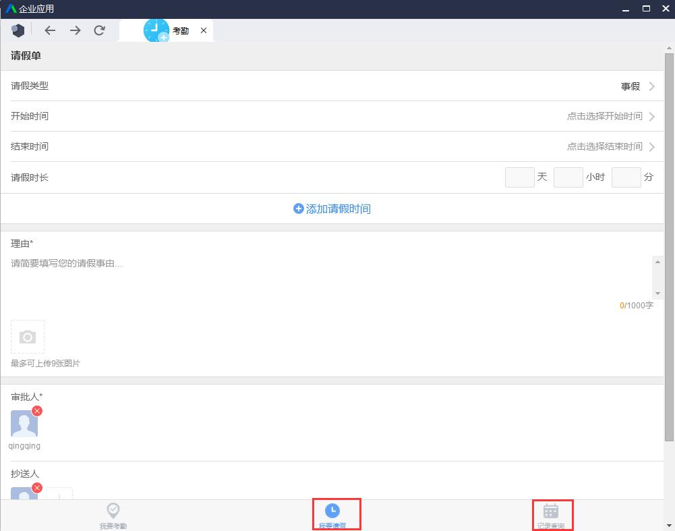Navigate back using the left arrow icon
The image size is (675, 531).
pos(50,30)
